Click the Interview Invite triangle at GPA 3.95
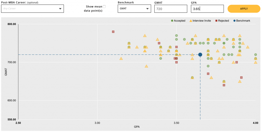262x132 pixels. pyautogui.click(x=247, y=47)
